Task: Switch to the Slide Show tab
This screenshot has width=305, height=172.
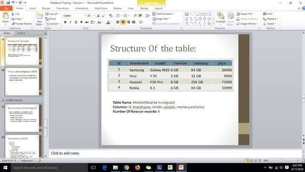Action: pos(101,8)
